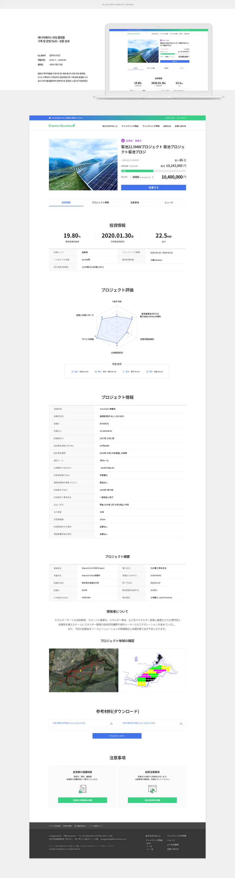Open お問い合わせ in the footer
Viewport: 235px width, 878px height.
tap(173, 849)
